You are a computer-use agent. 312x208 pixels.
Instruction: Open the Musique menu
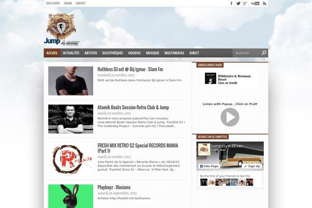152,53
